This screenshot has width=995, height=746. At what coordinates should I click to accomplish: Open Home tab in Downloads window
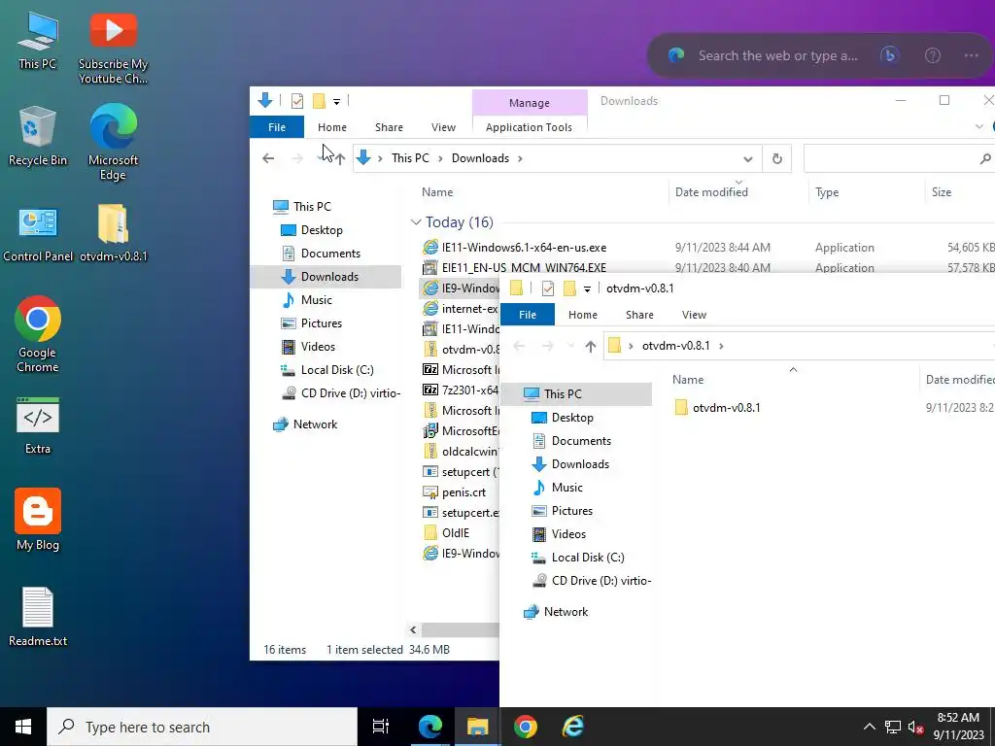[x=332, y=127]
